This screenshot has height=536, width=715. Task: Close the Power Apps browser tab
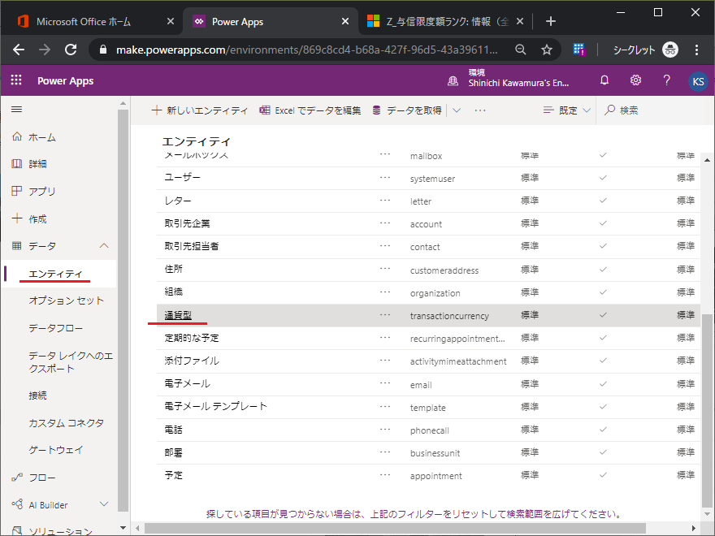point(345,21)
